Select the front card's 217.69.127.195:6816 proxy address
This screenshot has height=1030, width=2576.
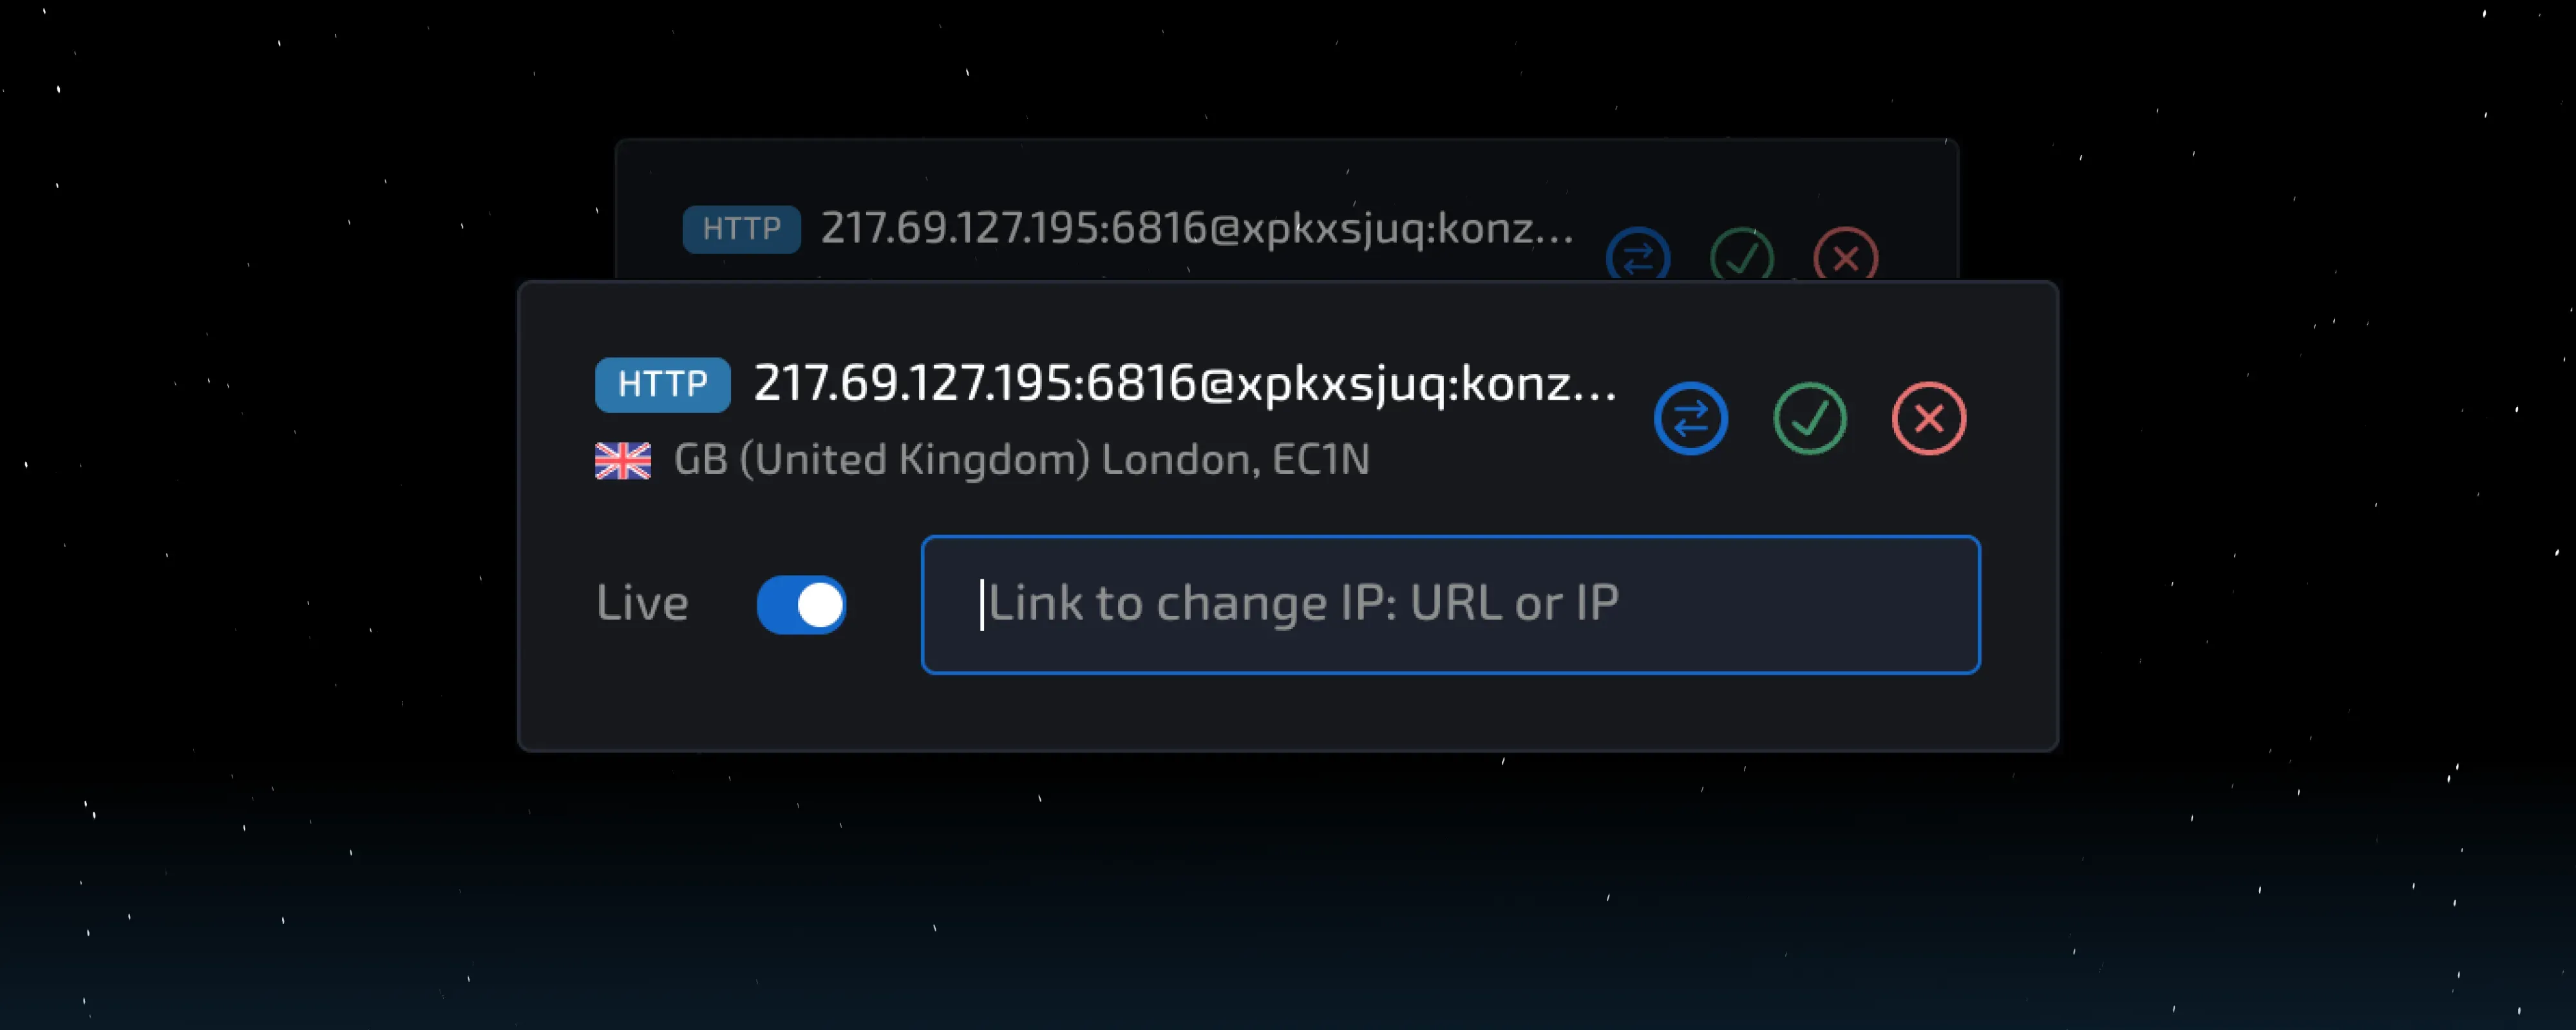(1184, 384)
